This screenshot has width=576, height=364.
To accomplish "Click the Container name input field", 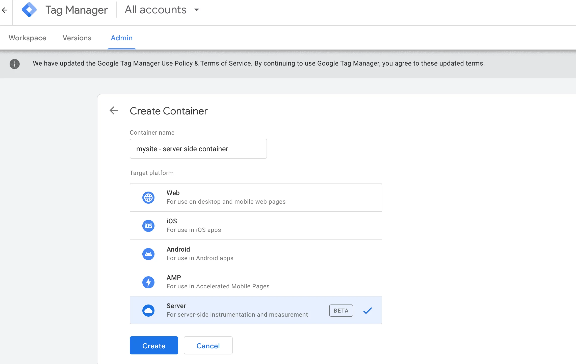I will point(198,149).
